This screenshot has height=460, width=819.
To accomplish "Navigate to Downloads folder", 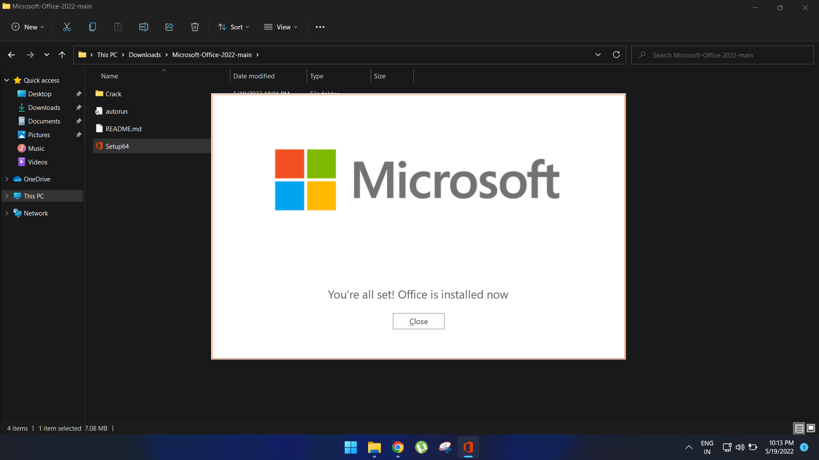I will [44, 107].
